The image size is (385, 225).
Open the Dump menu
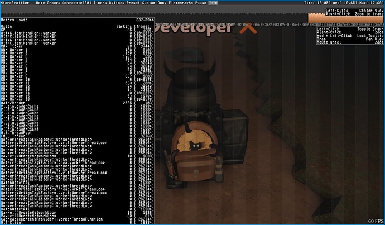tap(162, 3)
